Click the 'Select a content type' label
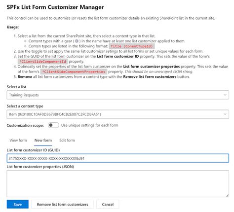The width and height of the screenshot is (234, 212). click(25, 106)
